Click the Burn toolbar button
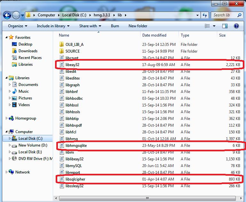This screenshot has height=202, width=246. tap(115, 26)
